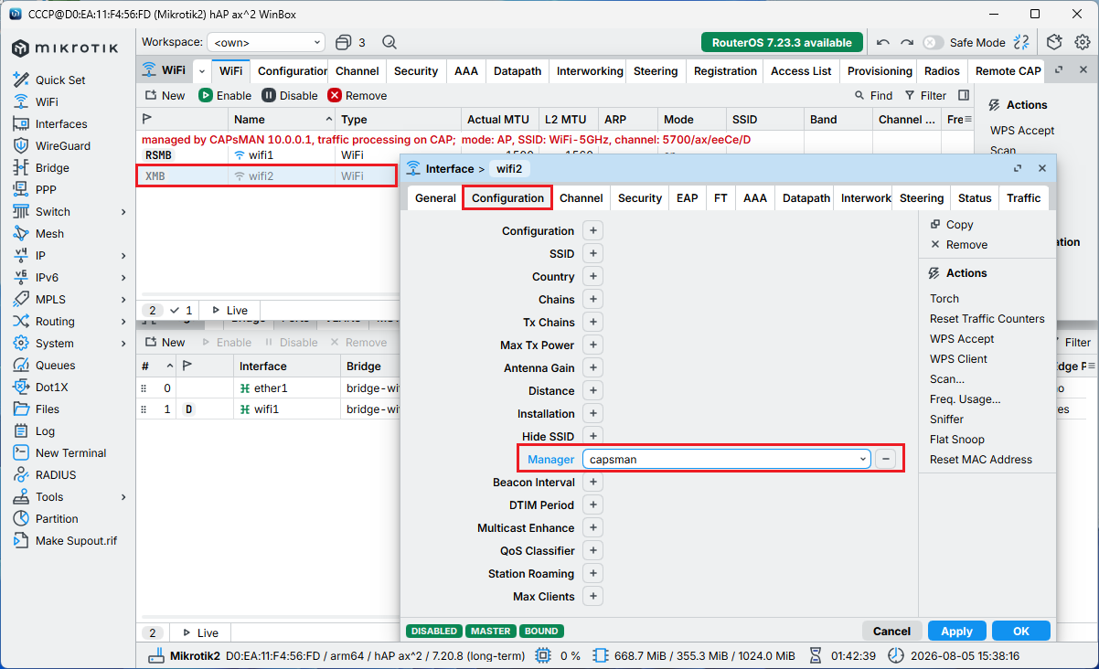Open WiFi sidebar menu item
The image size is (1099, 669).
click(x=47, y=101)
